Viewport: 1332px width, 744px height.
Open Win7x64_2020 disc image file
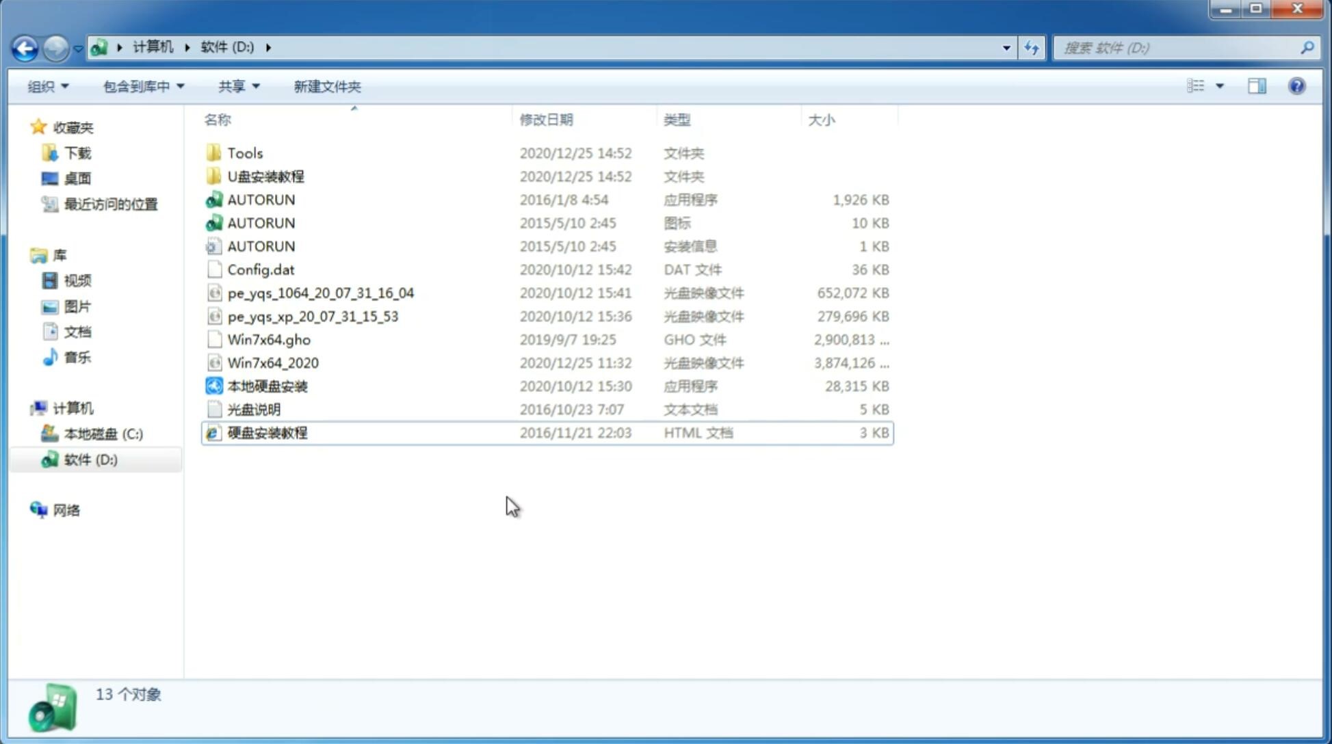pyautogui.click(x=272, y=362)
